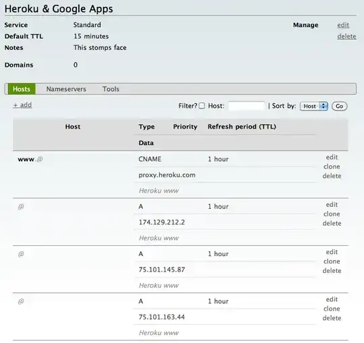This screenshot has width=364, height=343.
Task: Switch to the Hosts tab
Action: click(x=22, y=89)
